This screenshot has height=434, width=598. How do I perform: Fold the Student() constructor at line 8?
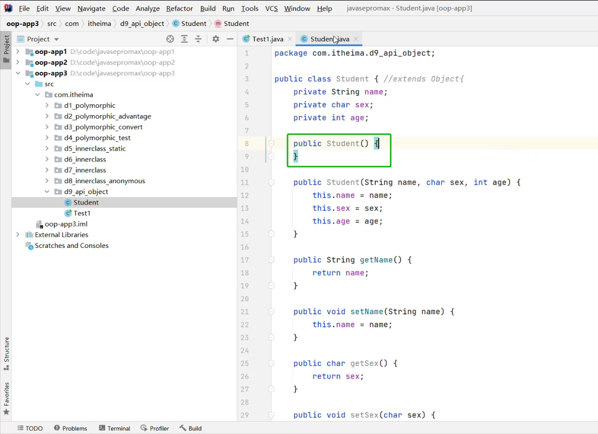(272, 144)
